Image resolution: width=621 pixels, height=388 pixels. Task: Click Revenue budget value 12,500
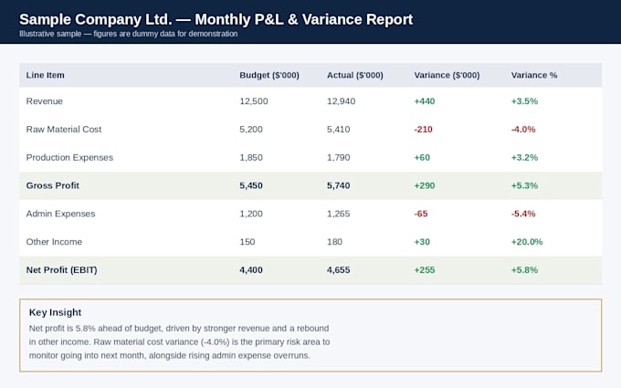click(x=254, y=101)
